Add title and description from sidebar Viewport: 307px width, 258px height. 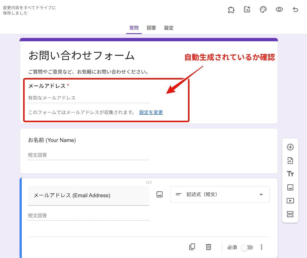pos(290,174)
